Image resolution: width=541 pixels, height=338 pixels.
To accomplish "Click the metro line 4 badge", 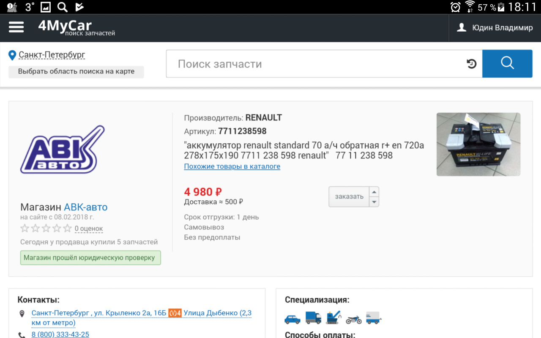I will [175, 313].
